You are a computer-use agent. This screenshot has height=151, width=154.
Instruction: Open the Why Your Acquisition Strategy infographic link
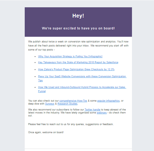click(x=70, y=56)
